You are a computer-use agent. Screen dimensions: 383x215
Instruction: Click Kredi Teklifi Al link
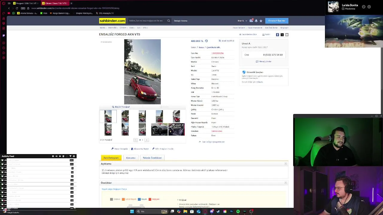point(227,41)
